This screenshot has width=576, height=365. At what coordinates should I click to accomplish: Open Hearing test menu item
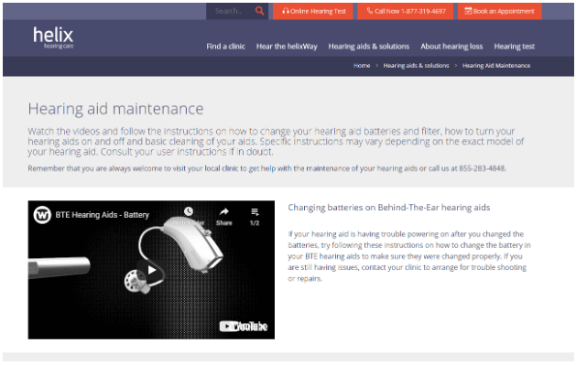click(515, 47)
